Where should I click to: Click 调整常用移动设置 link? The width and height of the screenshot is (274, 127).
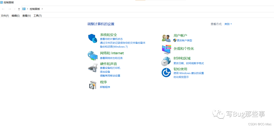110,76
